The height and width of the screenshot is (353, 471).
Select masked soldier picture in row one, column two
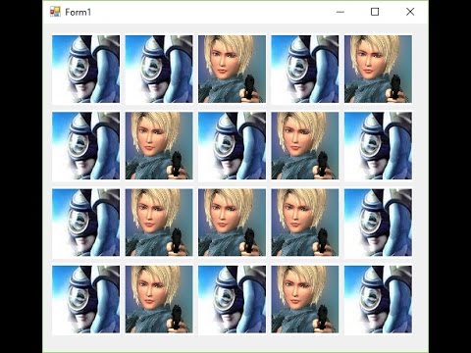click(x=159, y=70)
